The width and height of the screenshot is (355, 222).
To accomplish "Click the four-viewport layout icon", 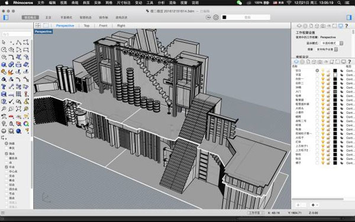I will point(38,25).
